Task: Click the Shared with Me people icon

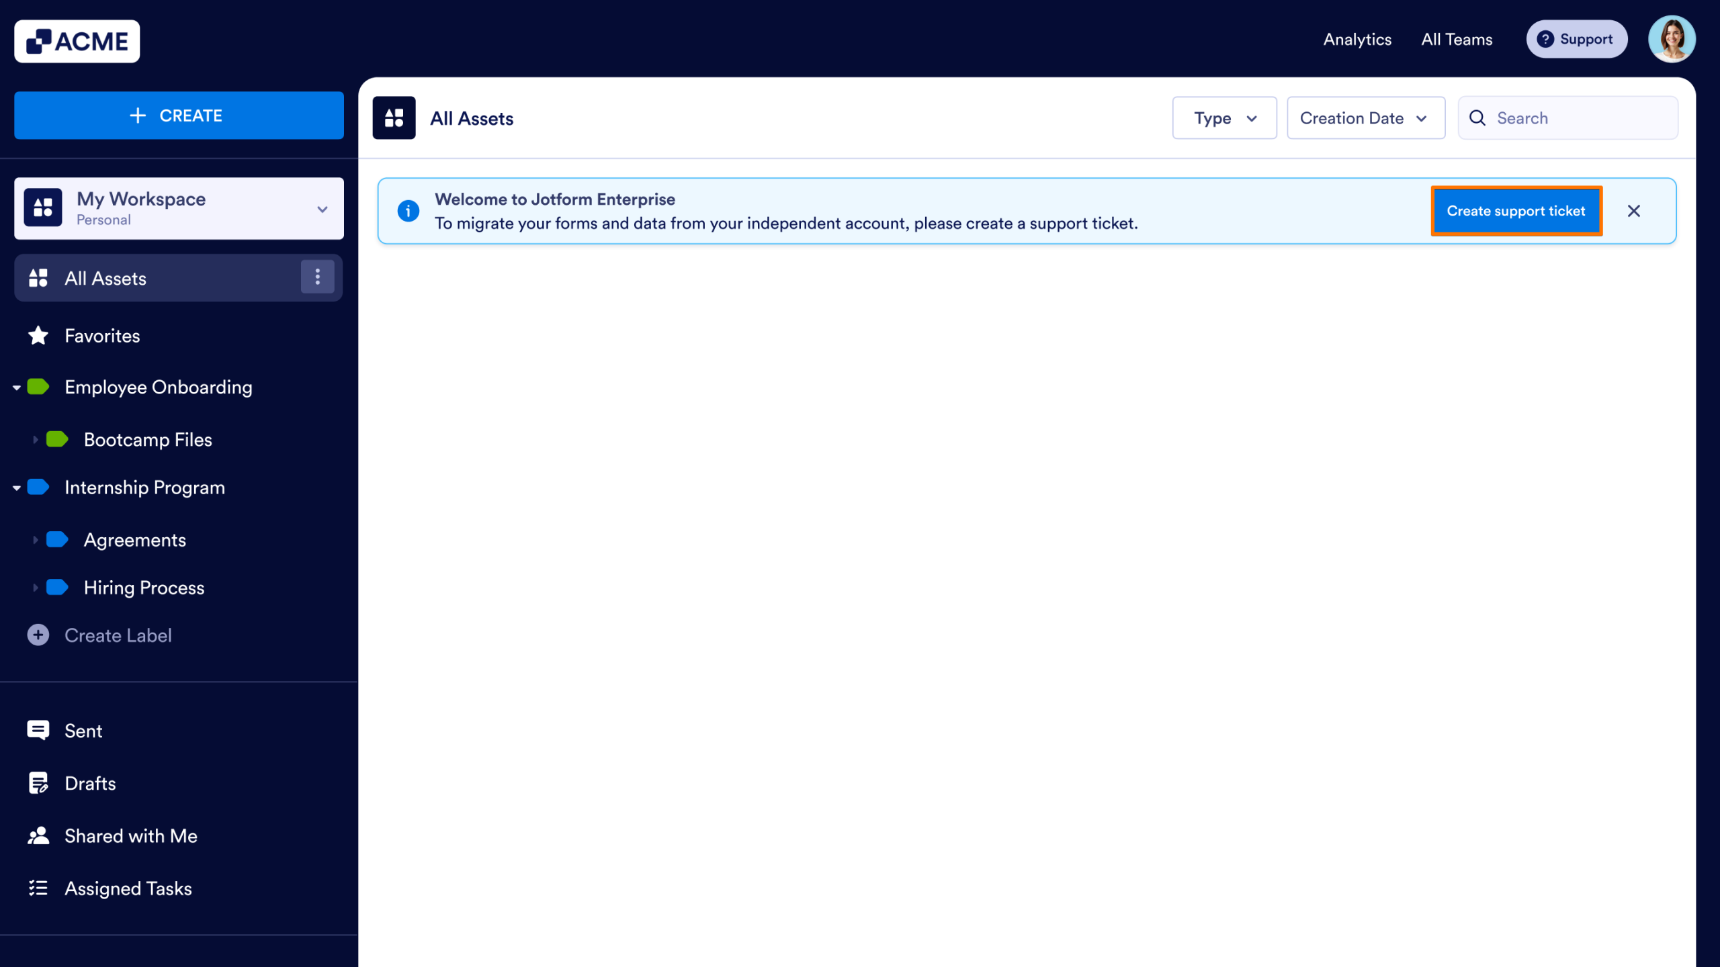Action: click(38, 835)
